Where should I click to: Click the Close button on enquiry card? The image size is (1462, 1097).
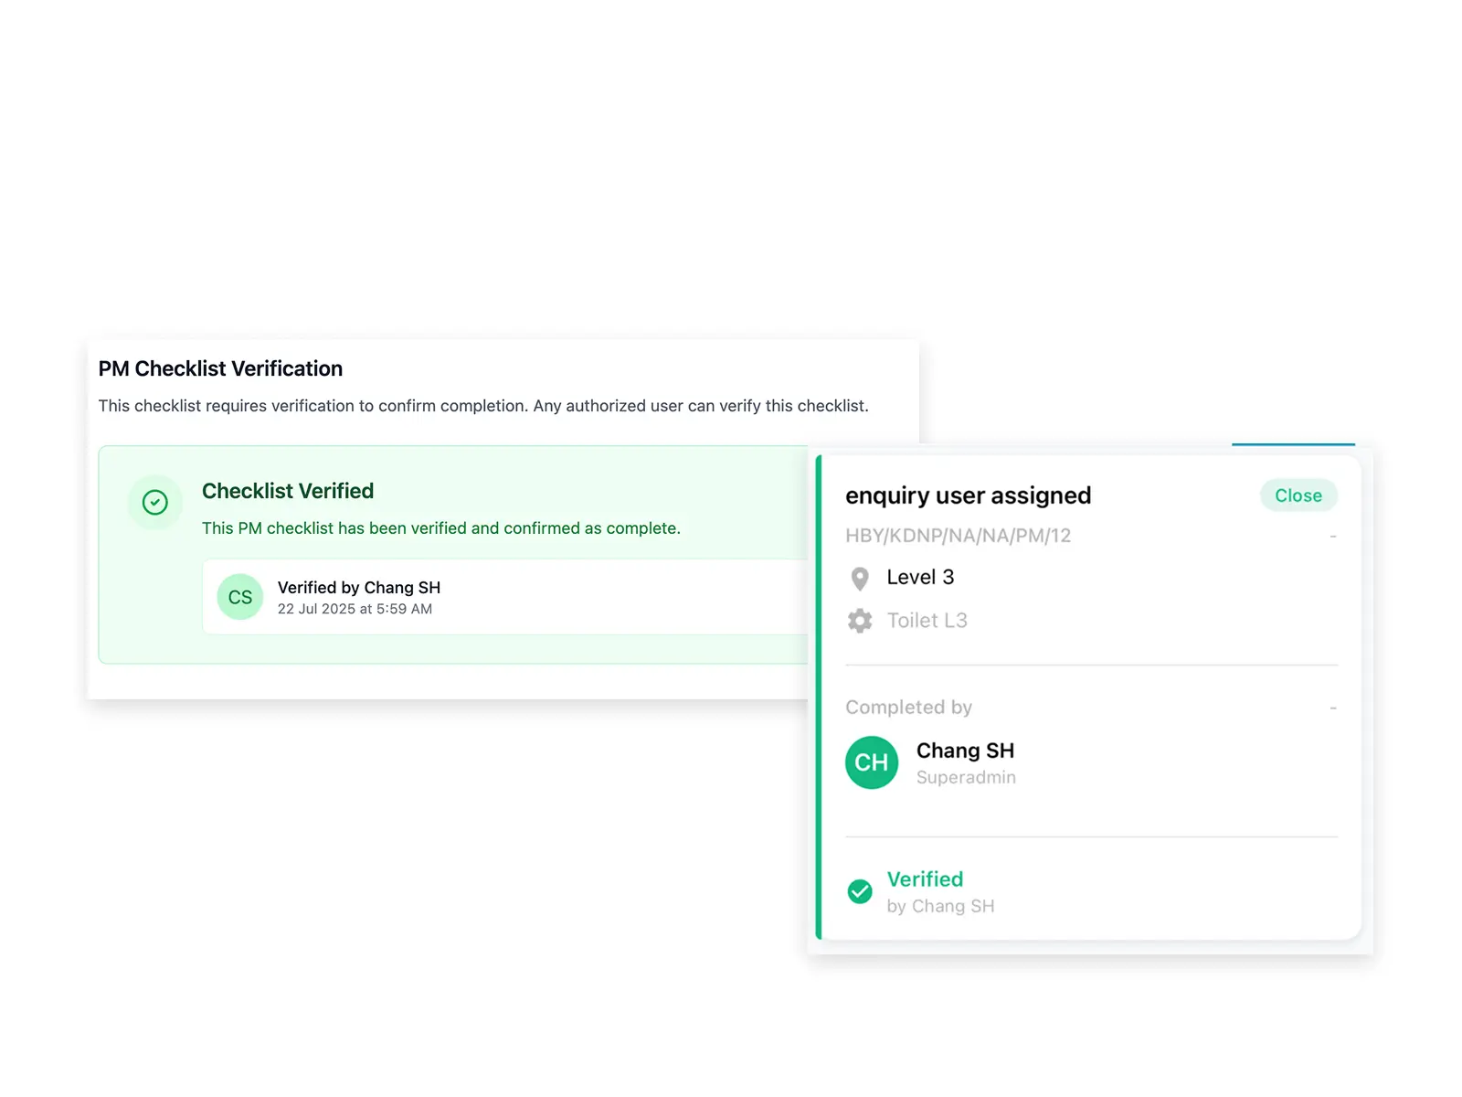tap(1298, 495)
